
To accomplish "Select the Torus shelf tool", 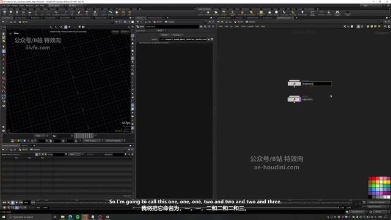I will 23,13.
